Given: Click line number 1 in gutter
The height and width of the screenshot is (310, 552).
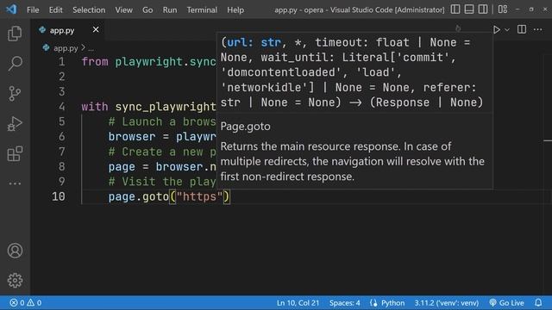Looking at the screenshot, I should pos(62,62).
